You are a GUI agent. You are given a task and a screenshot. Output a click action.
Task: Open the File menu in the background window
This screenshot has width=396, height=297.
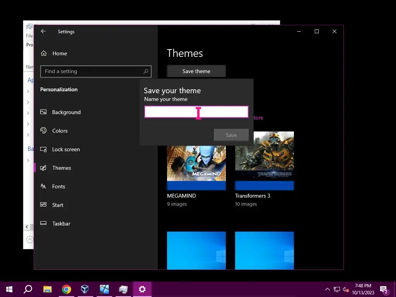(29, 36)
